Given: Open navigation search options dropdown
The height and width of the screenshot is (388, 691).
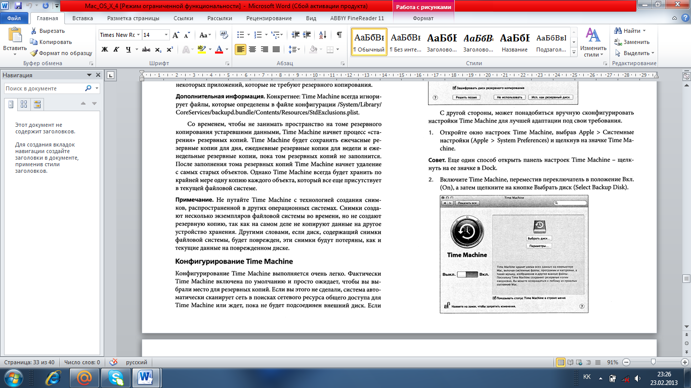Looking at the screenshot, I should click(x=97, y=88).
